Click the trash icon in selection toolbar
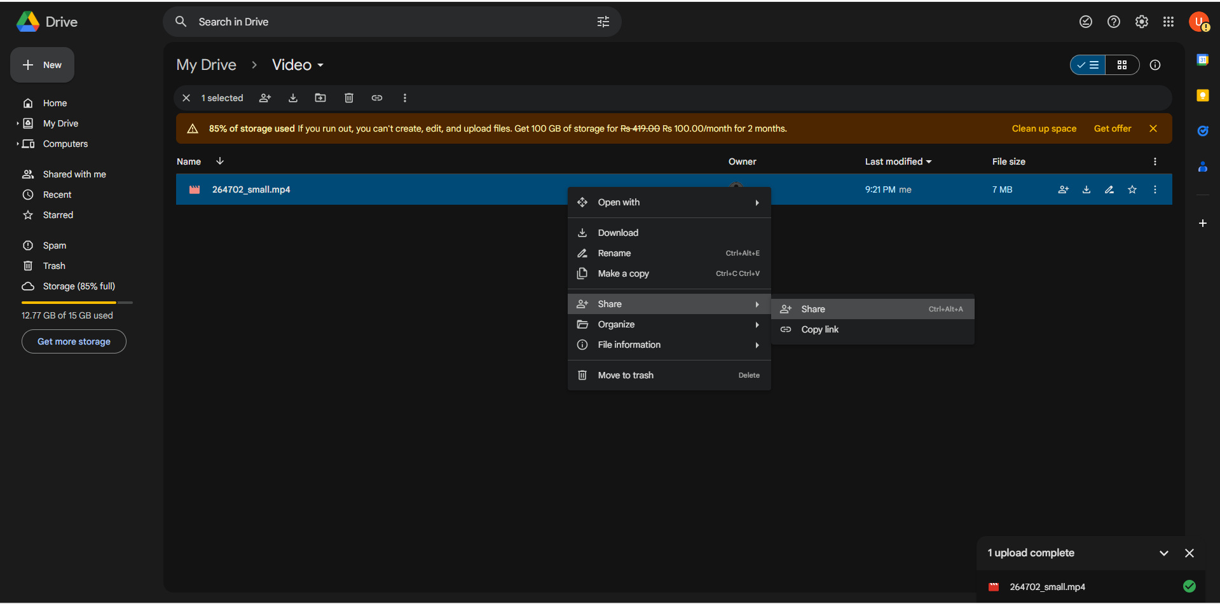The height and width of the screenshot is (604, 1220). tap(349, 98)
